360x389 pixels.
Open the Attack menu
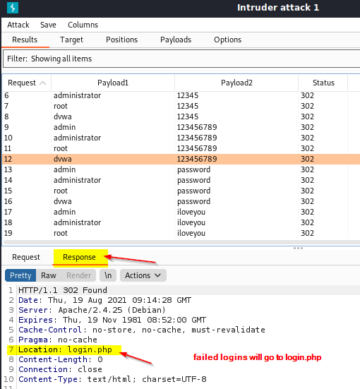[18, 25]
